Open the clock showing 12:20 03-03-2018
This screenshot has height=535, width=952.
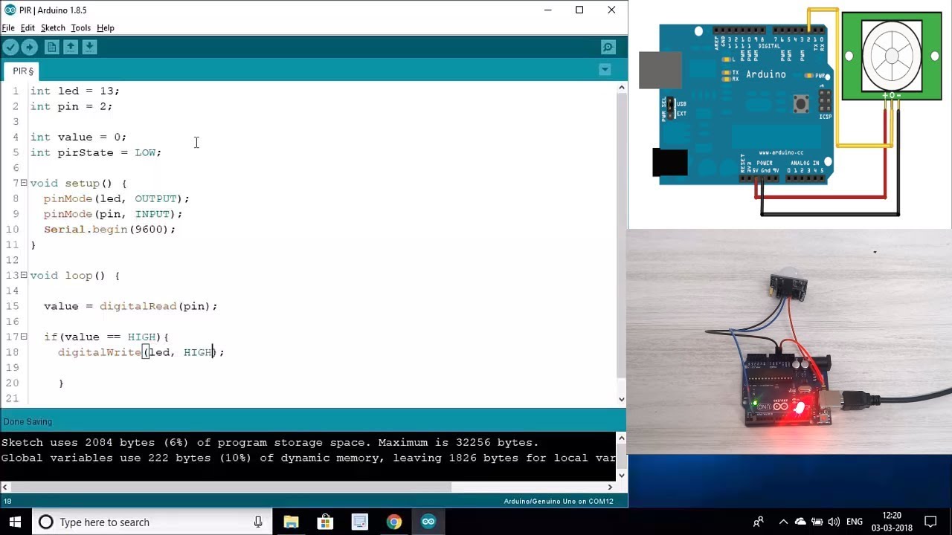pos(891,522)
